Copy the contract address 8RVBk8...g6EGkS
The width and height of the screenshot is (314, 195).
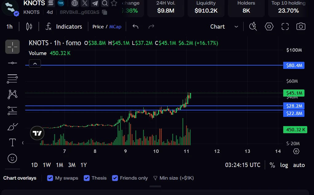point(105,12)
